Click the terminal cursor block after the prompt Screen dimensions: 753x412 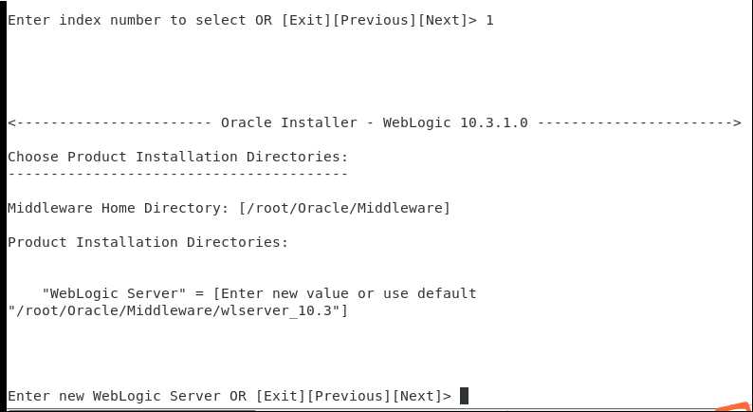pyautogui.click(x=464, y=396)
